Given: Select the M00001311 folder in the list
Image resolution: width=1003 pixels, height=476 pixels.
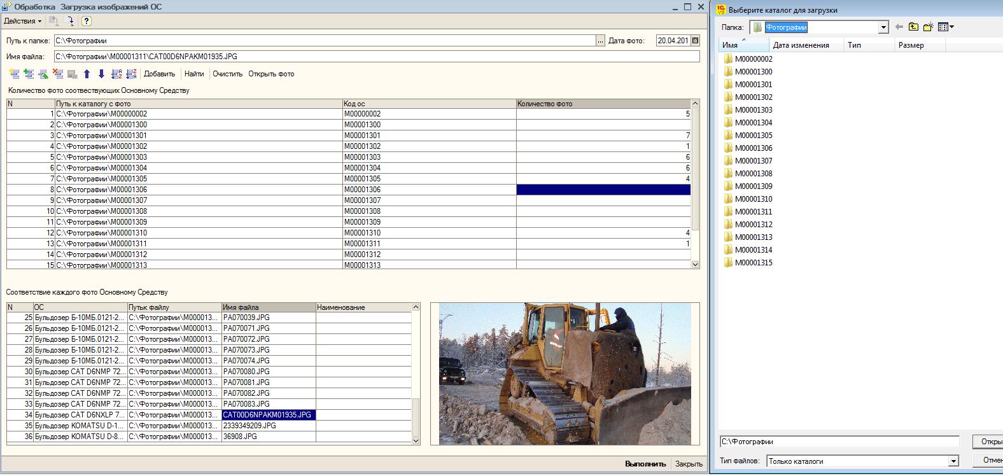Looking at the screenshot, I should 754,212.
